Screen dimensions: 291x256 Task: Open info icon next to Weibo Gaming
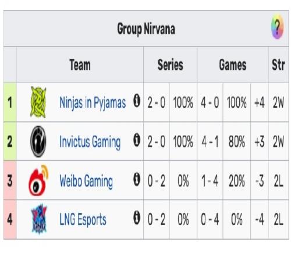tap(137, 179)
